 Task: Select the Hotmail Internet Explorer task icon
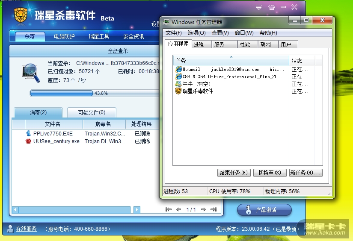(178, 69)
